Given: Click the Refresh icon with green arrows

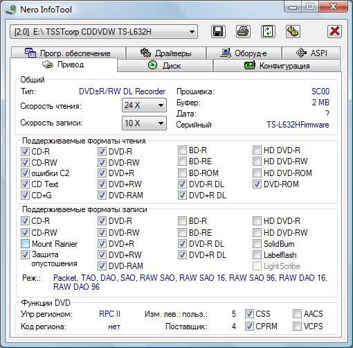Looking at the screenshot, I should 268,31.
